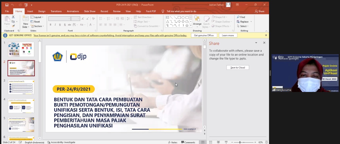The image size is (340, 144).
Task: Start Slide Show from status bar icon
Action: [226, 142]
